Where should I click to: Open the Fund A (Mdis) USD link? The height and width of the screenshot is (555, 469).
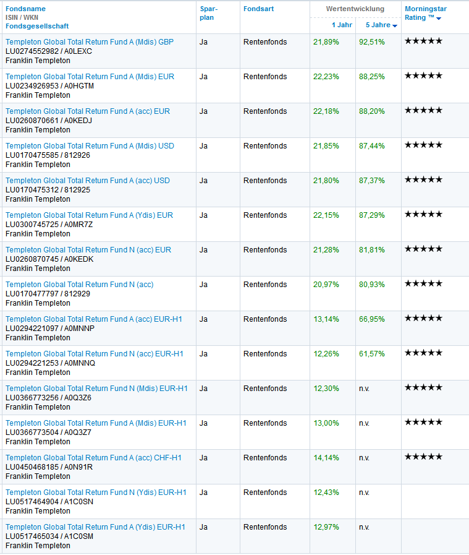[90, 146]
